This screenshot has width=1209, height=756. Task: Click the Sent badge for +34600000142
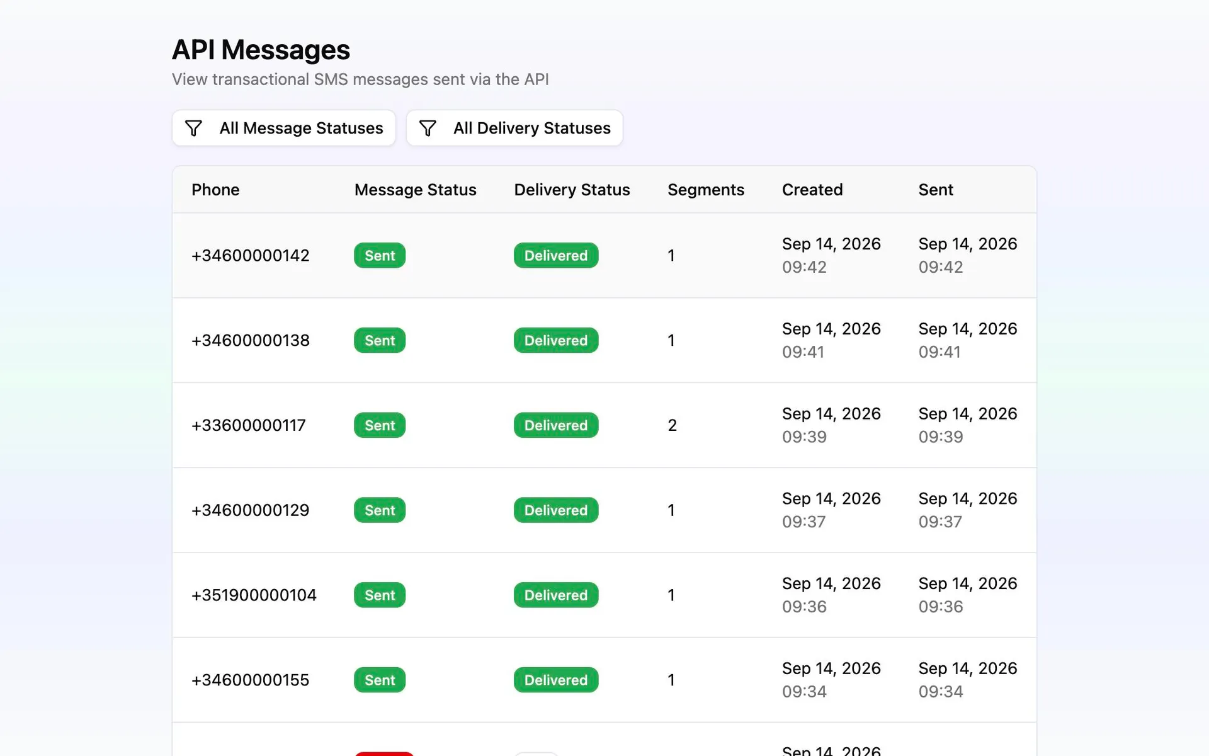pos(380,255)
